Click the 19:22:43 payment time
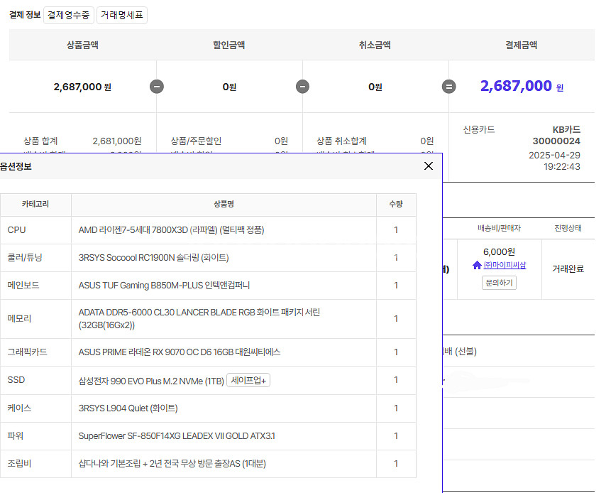Viewport: 606px width, 493px height. (x=562, y=167)
